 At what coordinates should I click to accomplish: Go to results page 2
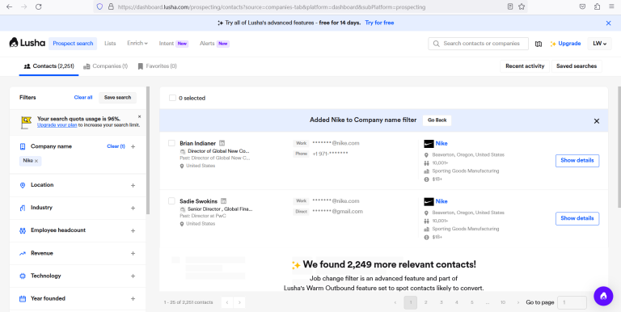[x=426, y=302]
